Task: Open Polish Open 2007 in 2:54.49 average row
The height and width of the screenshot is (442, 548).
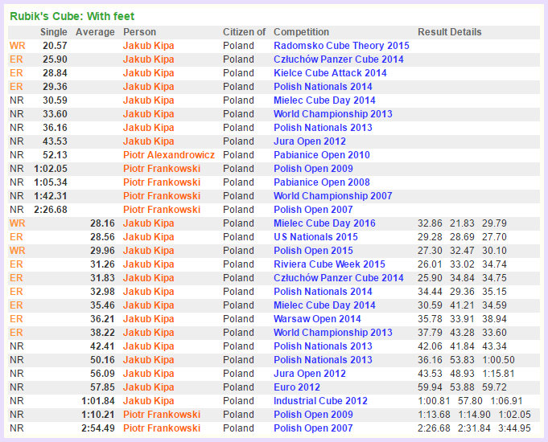Action: [313, 428]
